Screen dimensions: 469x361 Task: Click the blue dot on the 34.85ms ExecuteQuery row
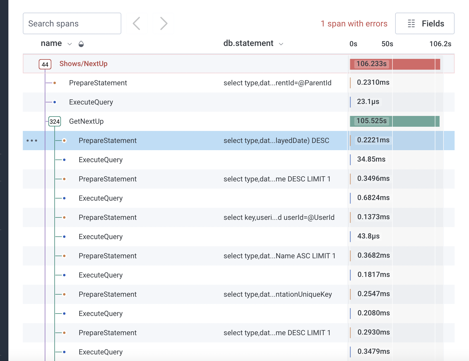(64, 160)
